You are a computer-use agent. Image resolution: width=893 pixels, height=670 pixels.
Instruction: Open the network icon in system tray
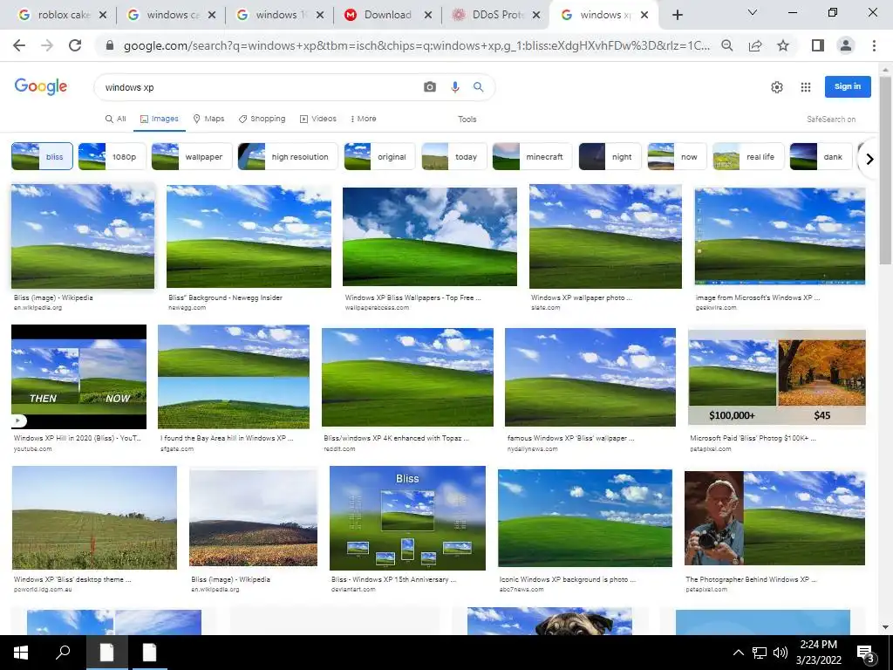[x=760, y=653]
